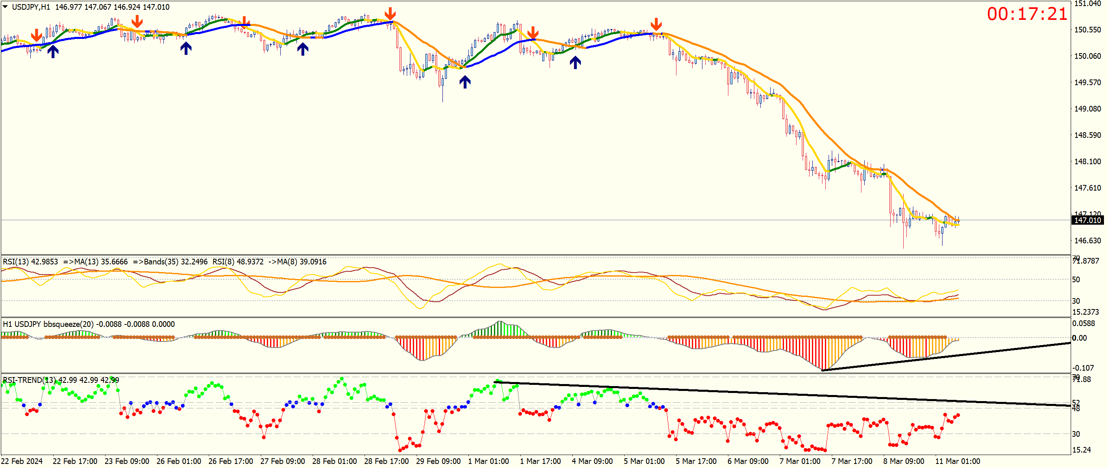Select red sell arrow above 28 Feb 17:00 peak
This screenshot has width=1108, height=468.
(390, 13)
